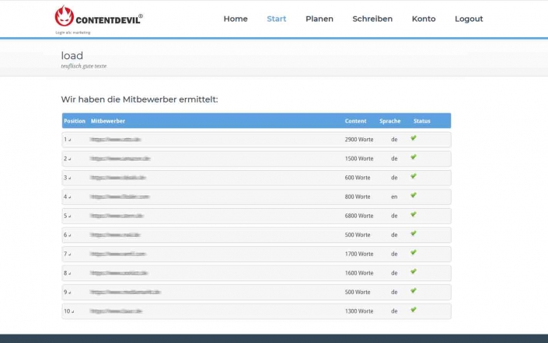Expand competitor entry at position 1
The height and width of the screenshot is (343, 548).
coord(67,140)
